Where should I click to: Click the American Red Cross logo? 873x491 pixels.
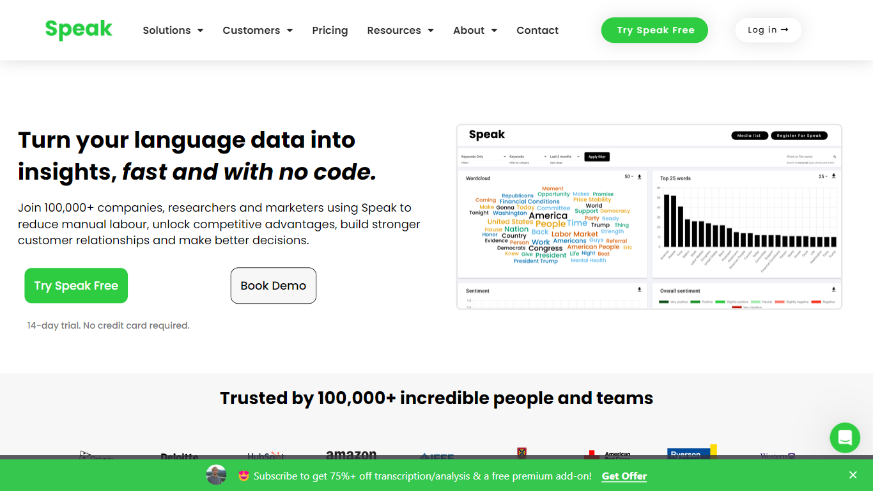pos(606,455)
